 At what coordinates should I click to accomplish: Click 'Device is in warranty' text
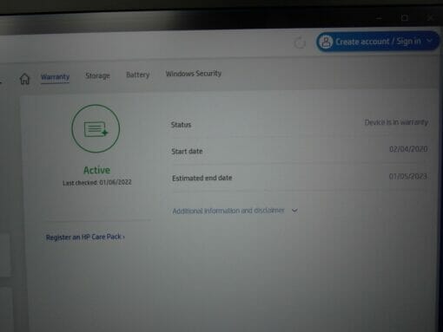pyautogui.click(x=396, y=122)
